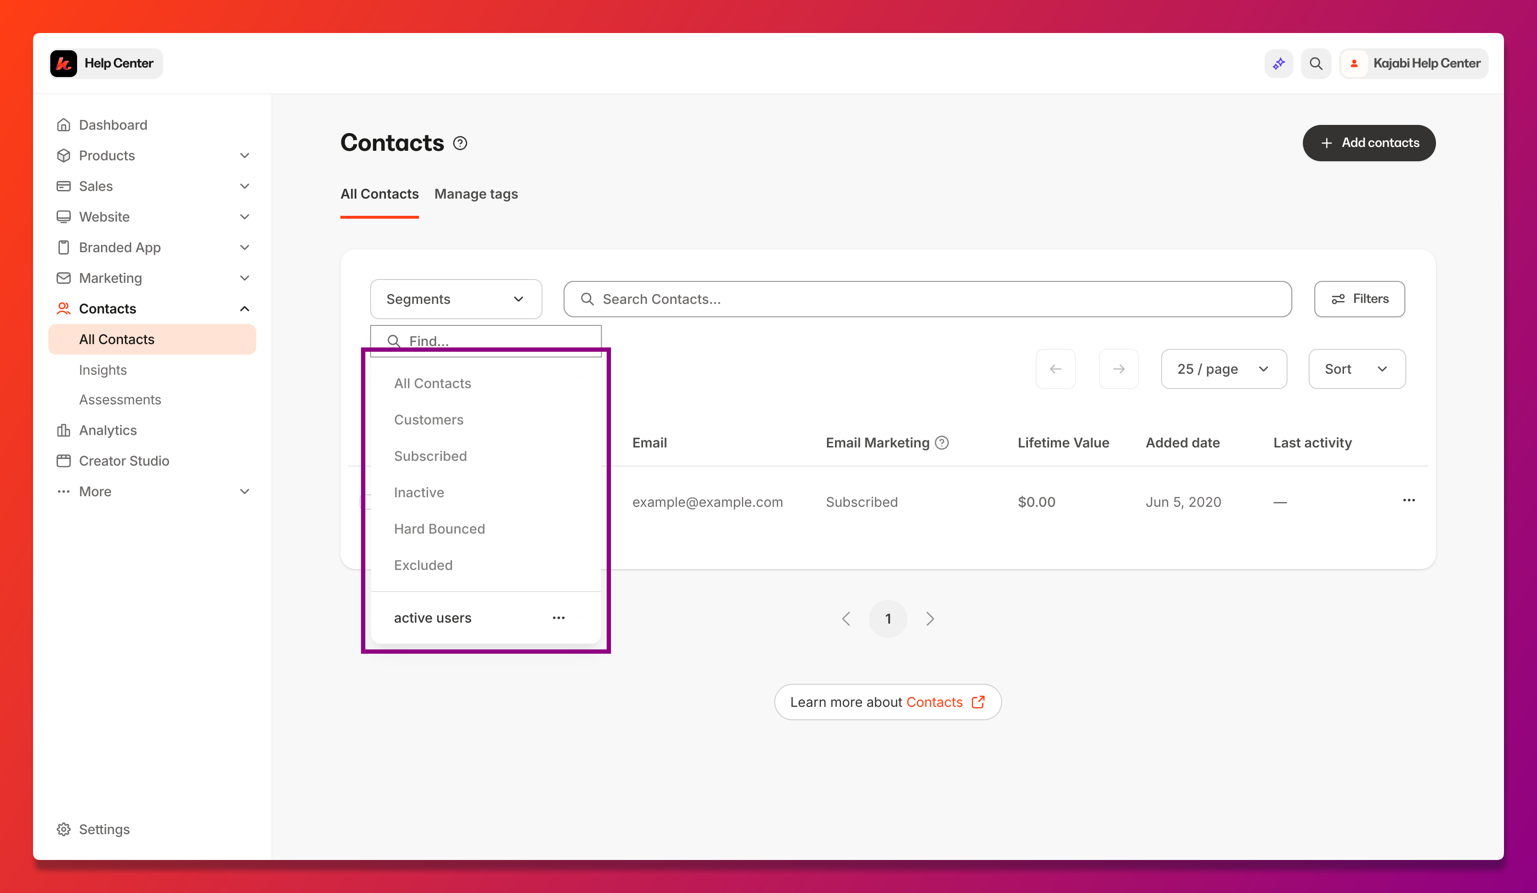Switch to the All Contacts tab
This screenshot has height=893, width=1537.
379,194
